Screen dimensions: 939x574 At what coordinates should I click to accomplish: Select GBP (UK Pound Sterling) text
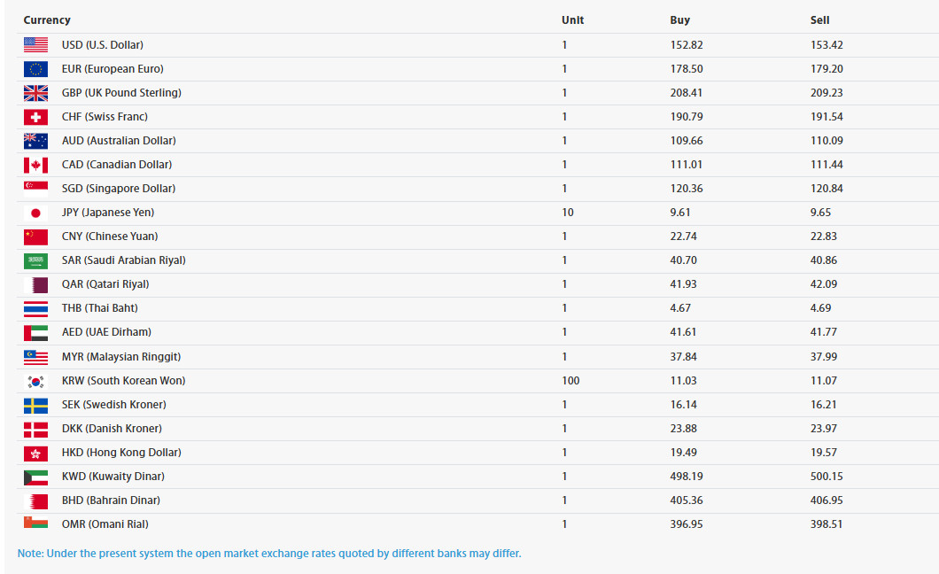121,93
